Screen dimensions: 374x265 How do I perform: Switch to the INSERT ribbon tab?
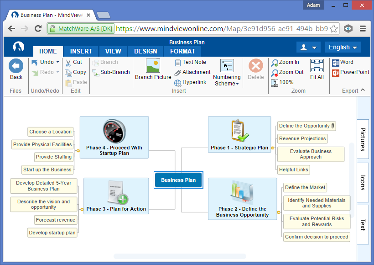point(81,51)
